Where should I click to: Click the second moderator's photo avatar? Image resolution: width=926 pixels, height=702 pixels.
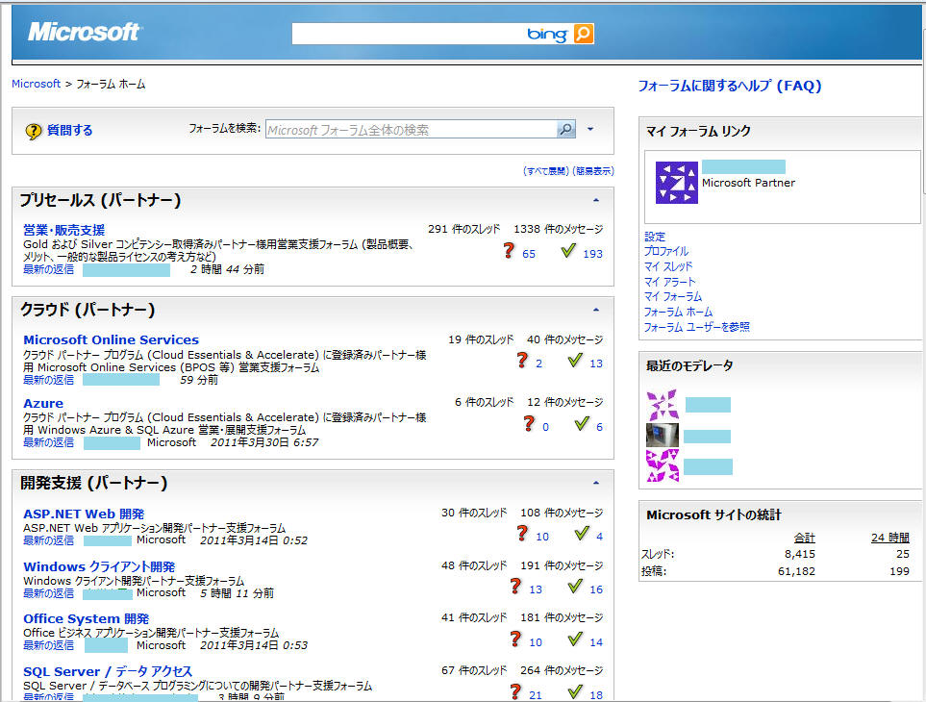pos(663,436)
